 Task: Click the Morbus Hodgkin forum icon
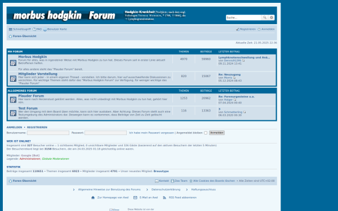tap(13, 63)
